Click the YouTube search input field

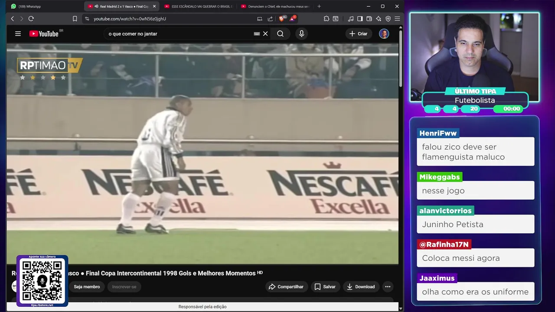pos(180,34)
